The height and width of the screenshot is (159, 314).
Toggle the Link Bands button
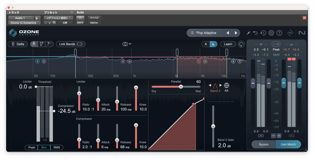(x=71, y=44)
